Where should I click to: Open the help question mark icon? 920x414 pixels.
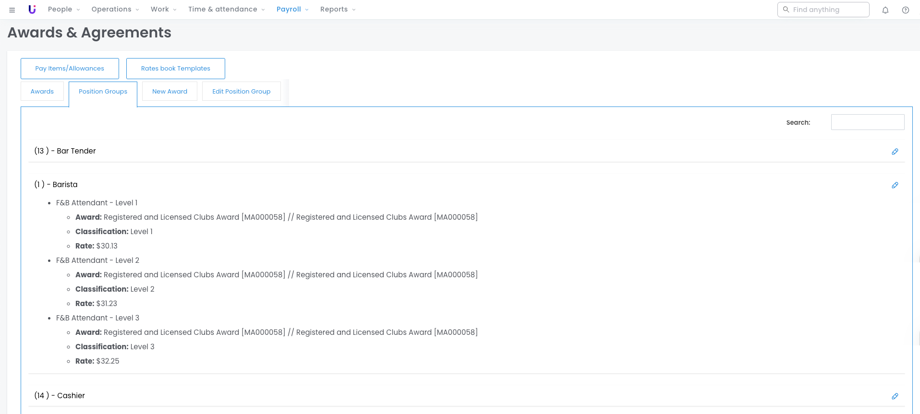905,10
